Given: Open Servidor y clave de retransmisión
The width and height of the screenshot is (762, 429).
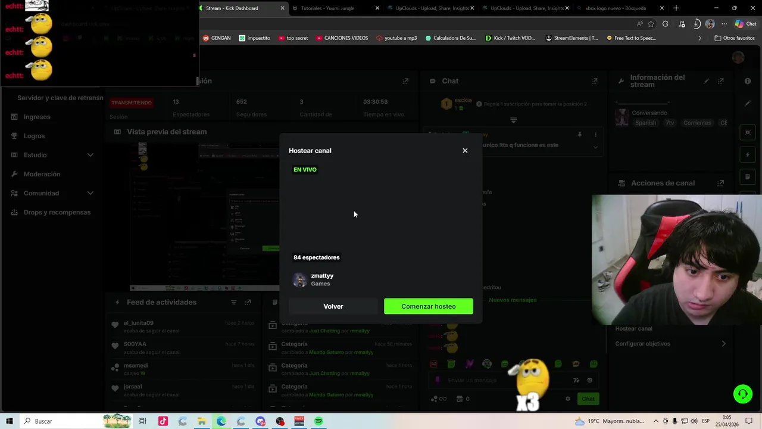Looking at the screenshot, I should [x=60, y=98].
